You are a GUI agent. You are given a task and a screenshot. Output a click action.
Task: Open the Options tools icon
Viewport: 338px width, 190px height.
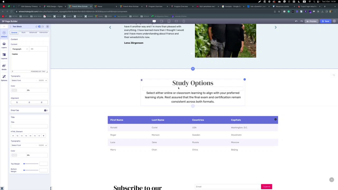click(4, 78)
